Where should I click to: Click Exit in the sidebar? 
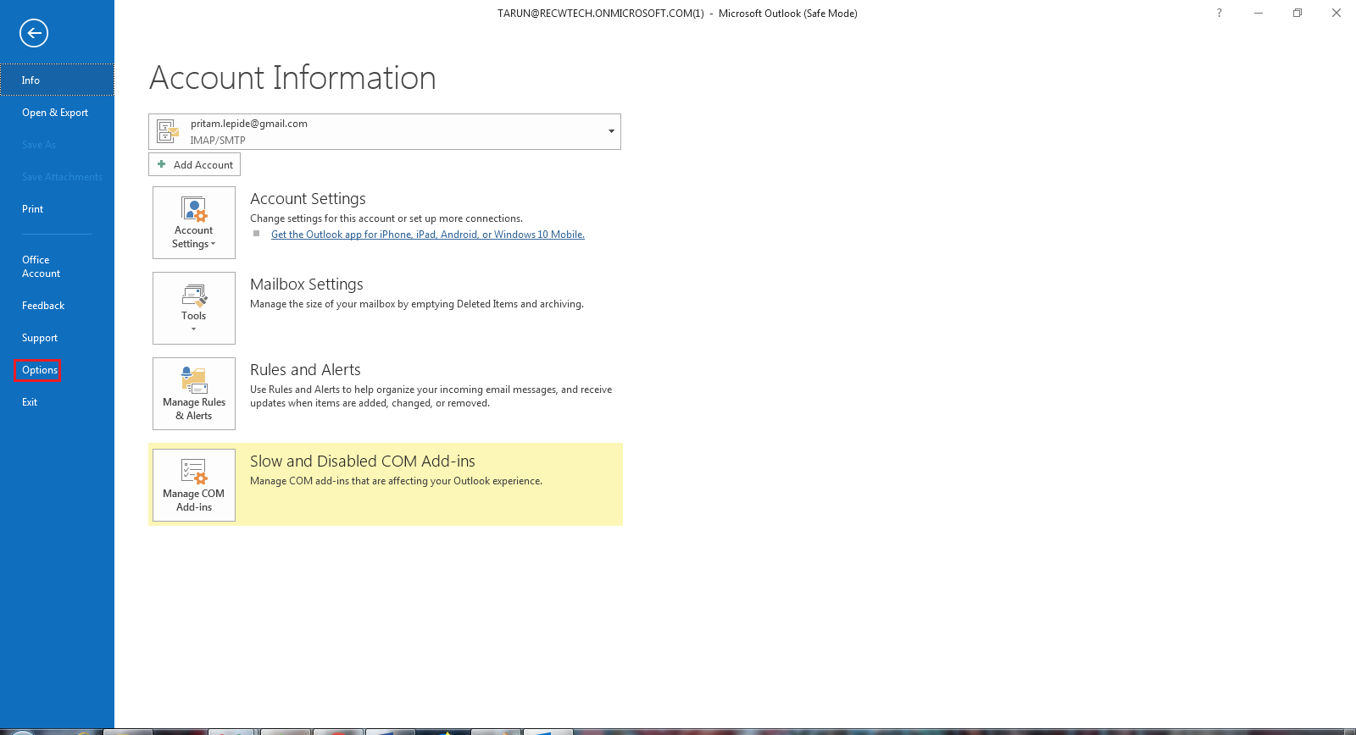(57, 402)
